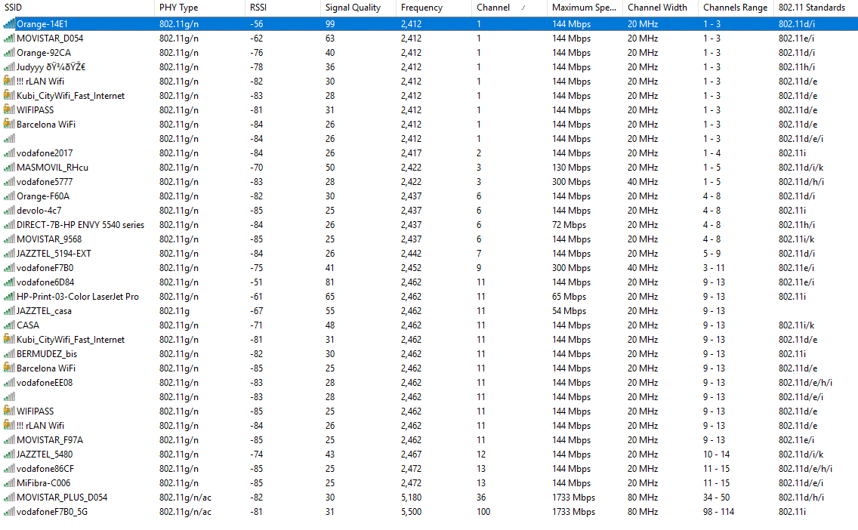Click 130 Mbps speed of MASMOVIL_RHcu
This screenshot has height=530, width=858.
point(571,168)
